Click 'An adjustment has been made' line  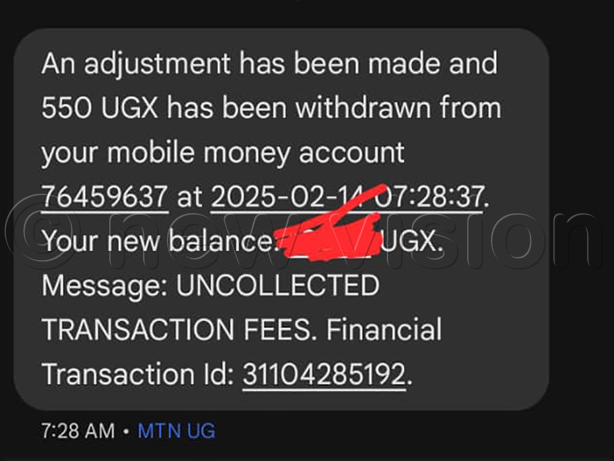click(241, 63)
